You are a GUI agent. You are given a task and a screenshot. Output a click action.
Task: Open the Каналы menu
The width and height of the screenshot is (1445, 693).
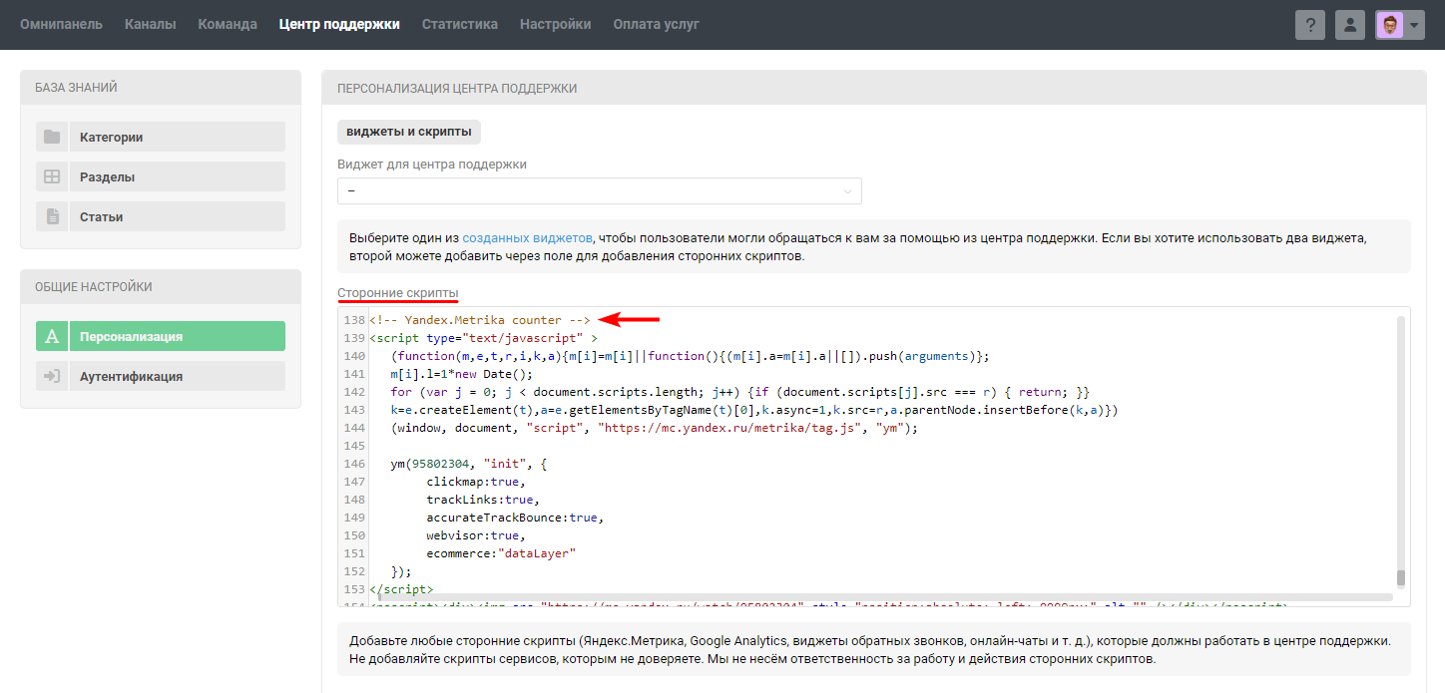[151, 24]
